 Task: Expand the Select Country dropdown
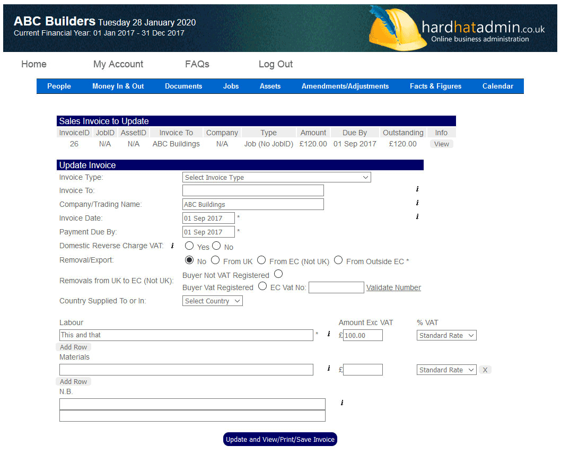coord(212,301)
